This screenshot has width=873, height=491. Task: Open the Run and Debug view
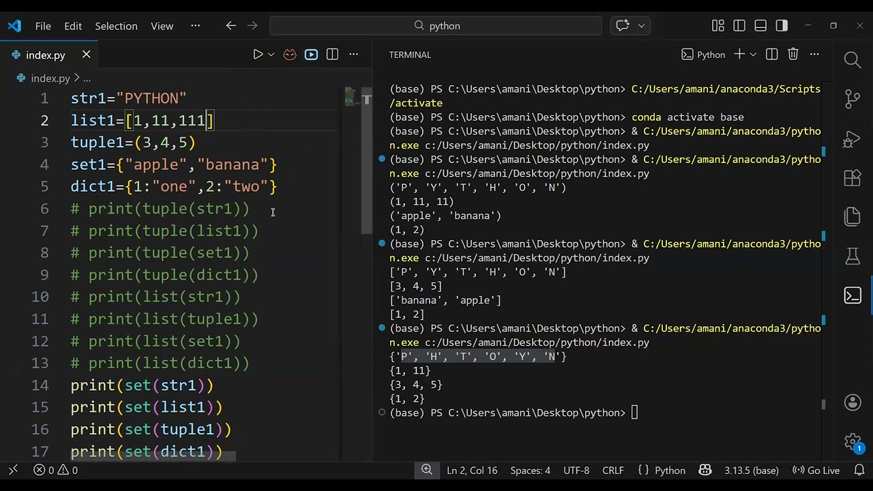pos(853,138)
